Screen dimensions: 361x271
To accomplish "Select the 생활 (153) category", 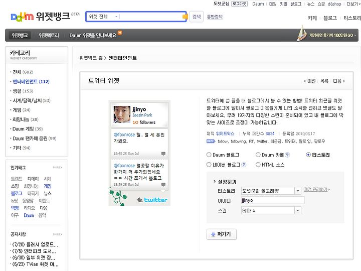I will pos(23,91).
